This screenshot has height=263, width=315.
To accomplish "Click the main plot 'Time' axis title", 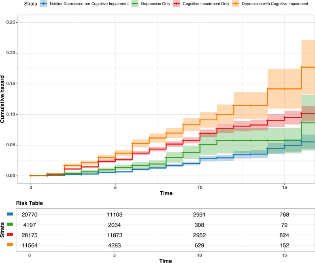I will click(x=166, y=193).
